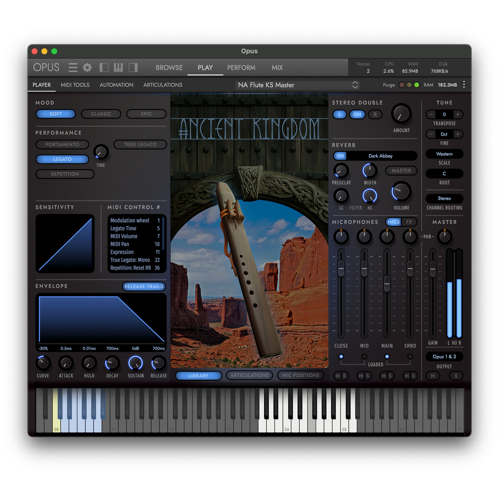Image resolution: width=499 pixels, height=499 pixels.
Task: Select the Epic mood
Action: point(146,114)
